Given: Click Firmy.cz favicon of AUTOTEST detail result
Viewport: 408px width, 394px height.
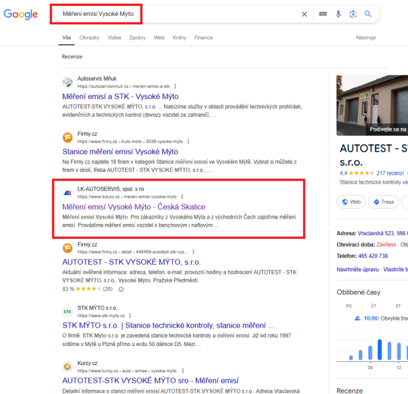Looking at the screenshot, I should [68, 248].
